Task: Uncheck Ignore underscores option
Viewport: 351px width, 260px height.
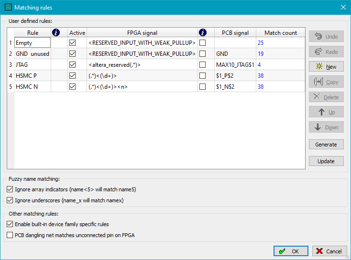Action: [x=10, y=200]
